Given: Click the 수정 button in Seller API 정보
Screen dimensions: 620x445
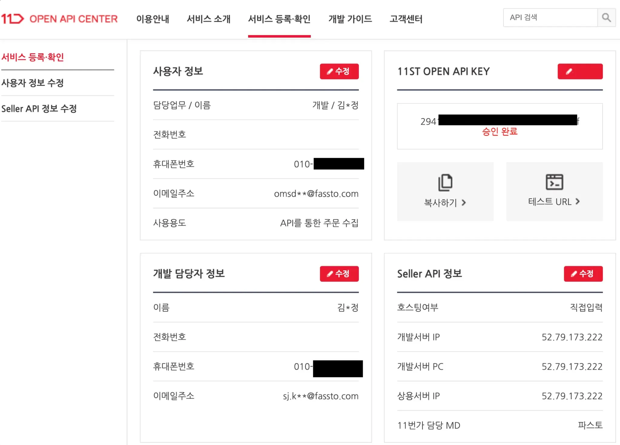Looking at the screenshot, I should (583, 274).
